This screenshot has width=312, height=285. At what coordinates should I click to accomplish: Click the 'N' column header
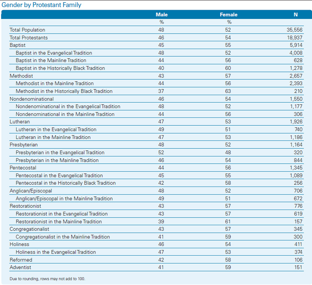[296, 14]
